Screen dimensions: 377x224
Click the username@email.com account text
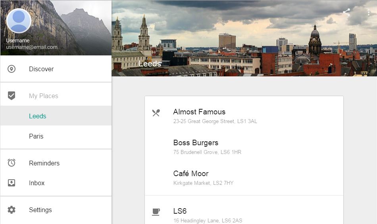[32, 47]
